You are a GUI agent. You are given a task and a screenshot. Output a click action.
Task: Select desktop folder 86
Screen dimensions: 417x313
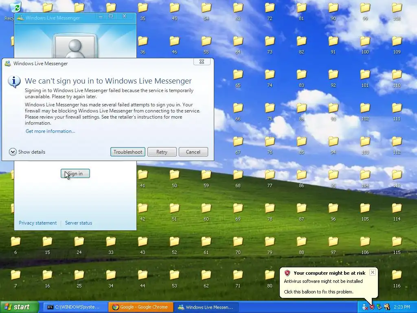[301, 179]
